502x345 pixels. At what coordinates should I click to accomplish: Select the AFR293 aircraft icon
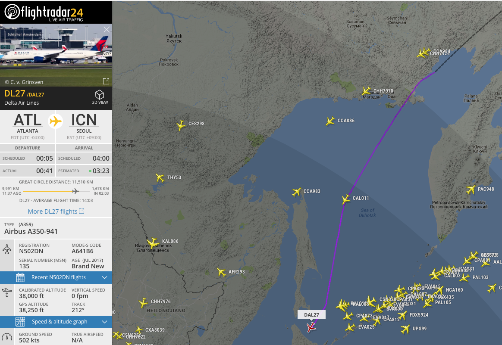[221, 272]
